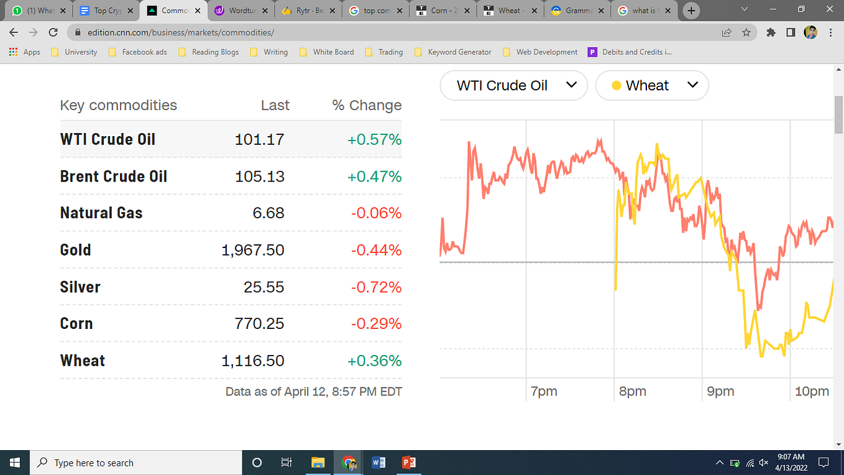Open Chrome's three-dot menu

[x=831, y=32]
